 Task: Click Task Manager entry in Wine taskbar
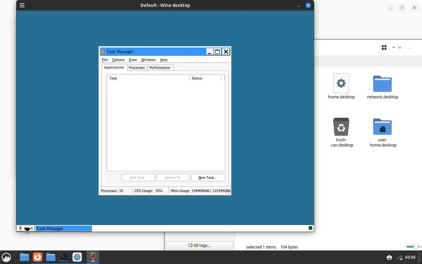click(63, 228)
